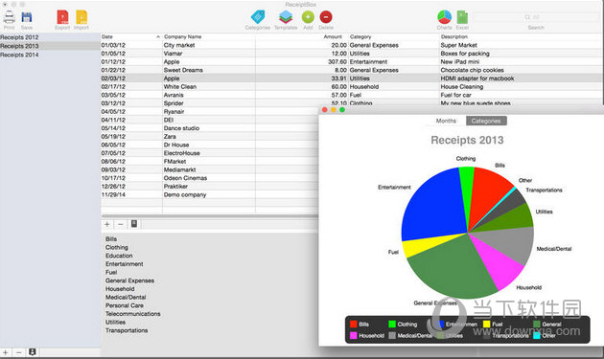Sort by the Date column header

(x=131, y=36)
